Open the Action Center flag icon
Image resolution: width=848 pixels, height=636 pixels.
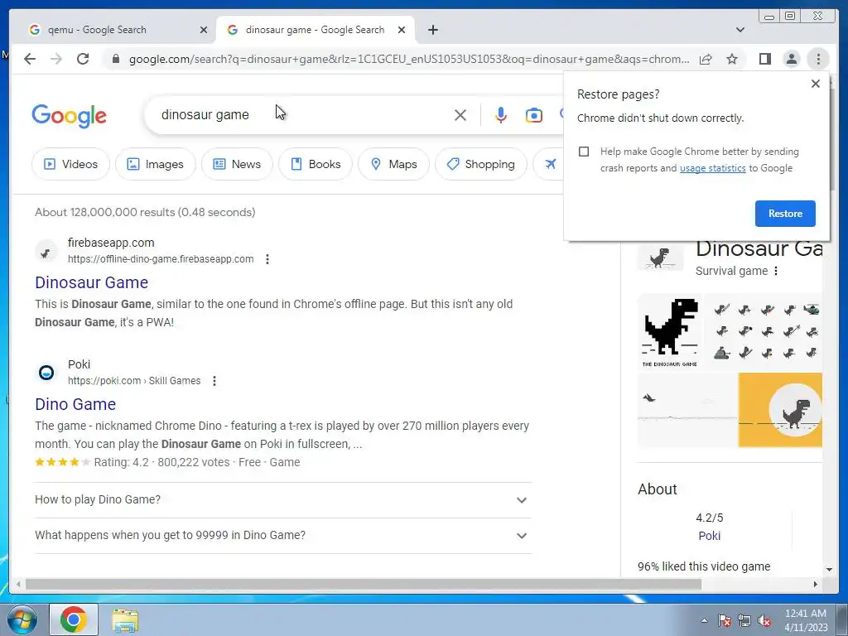[724, 620]
